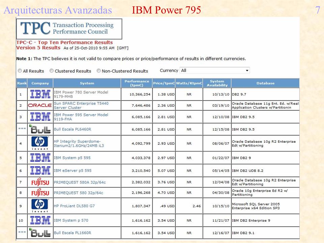
Task: Click the IBM DB2 UDB 8.2 cell
Action: [247, 171]
